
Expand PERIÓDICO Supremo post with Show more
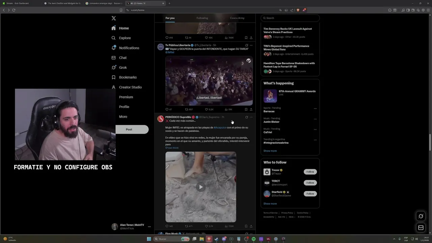pos(172,148)
